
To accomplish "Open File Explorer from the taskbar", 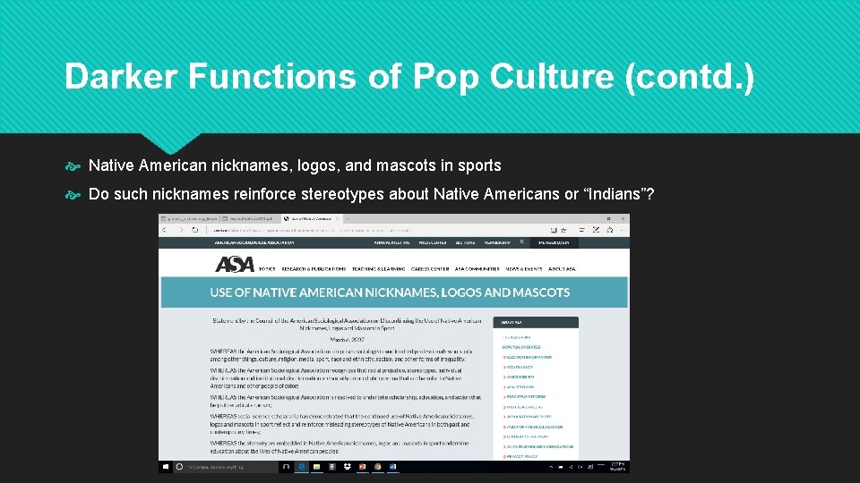I will click(x=316, y=467).
